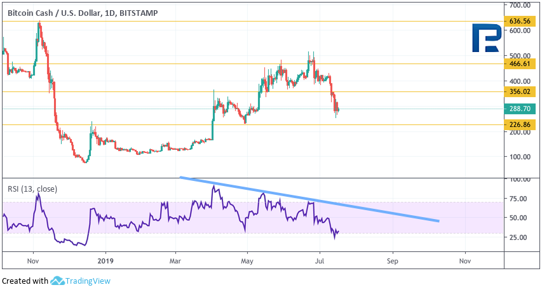The width and height of the screenshot is (542, 292).
Task: Click the 2019 date axis label
Action: tap(105, 260)
